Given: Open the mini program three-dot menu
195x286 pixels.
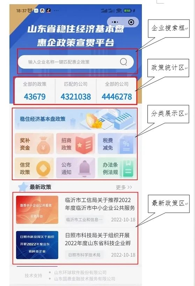Looking at the screenshot, I should 115,22.
